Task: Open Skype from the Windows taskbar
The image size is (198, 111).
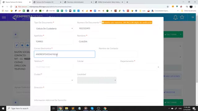Action: click(92, 108)
